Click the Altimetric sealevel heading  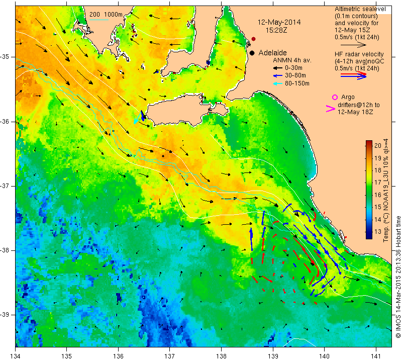(360, 9)
